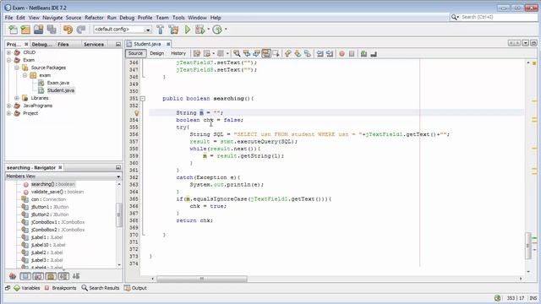Click the Undo toolbar icon
The image size is (541, 304).
tap(68, 30)
